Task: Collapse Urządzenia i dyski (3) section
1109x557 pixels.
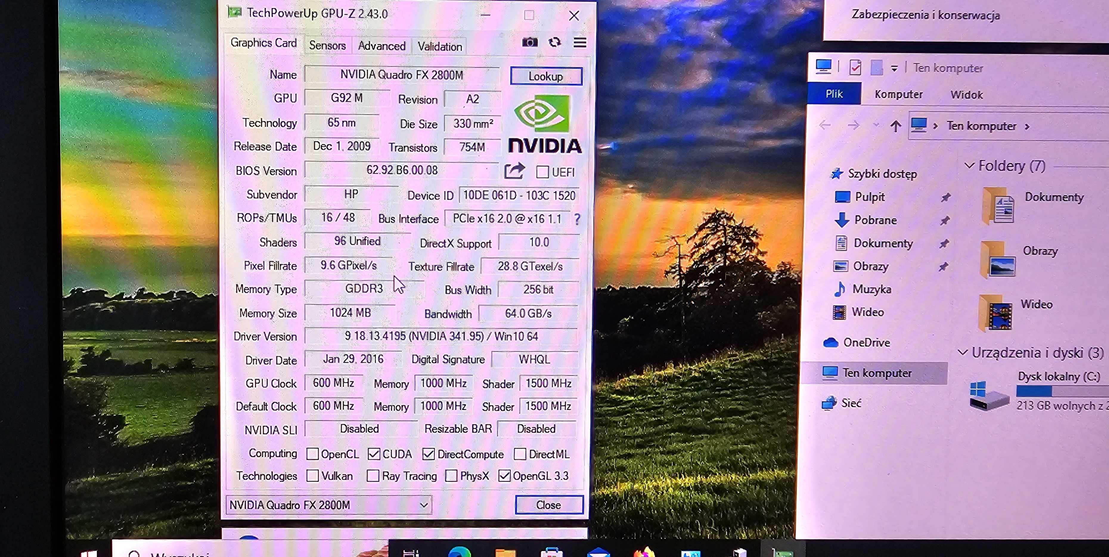Action: point(963,353)
